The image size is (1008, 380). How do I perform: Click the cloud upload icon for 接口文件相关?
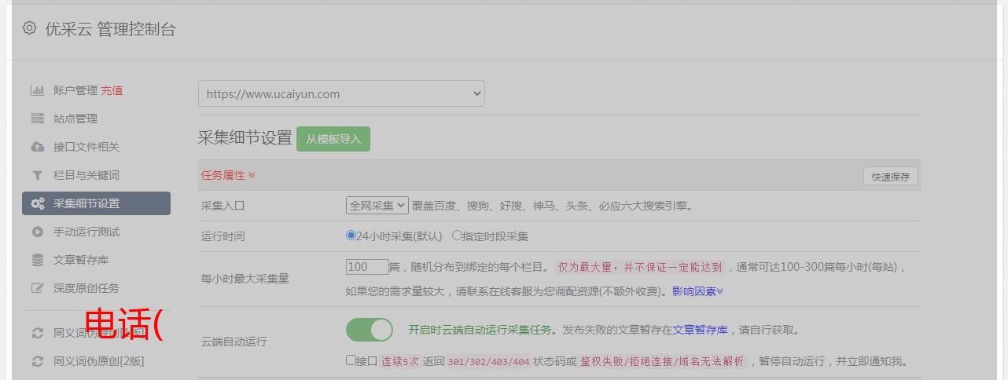pos(37,147)
